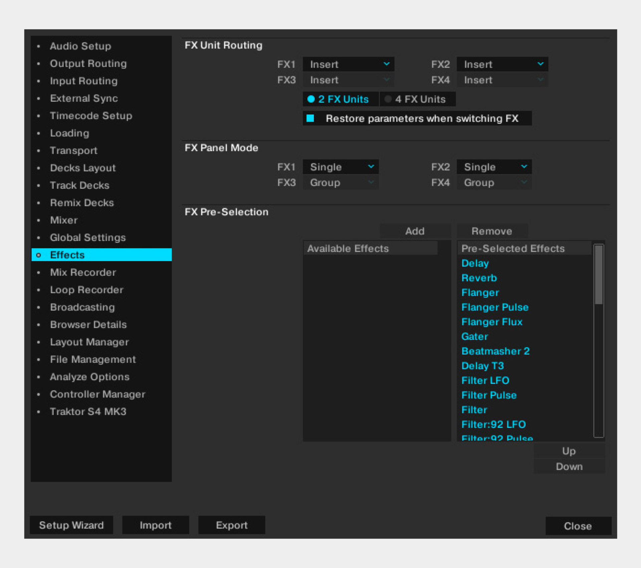
Task: Open Controller Manager settings
Action: (97, 394)
